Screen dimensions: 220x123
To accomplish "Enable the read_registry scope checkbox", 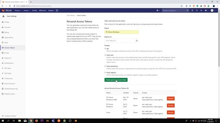I will [105, 72].
